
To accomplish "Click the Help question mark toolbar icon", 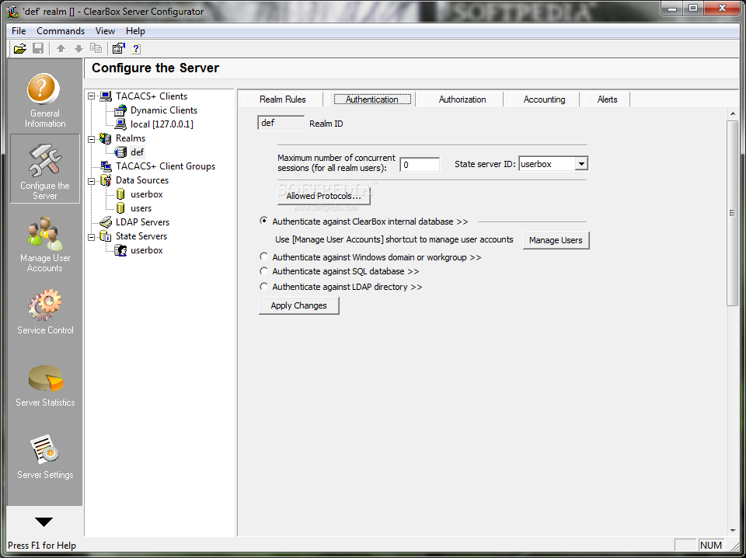I will click(x=136, y=48).
